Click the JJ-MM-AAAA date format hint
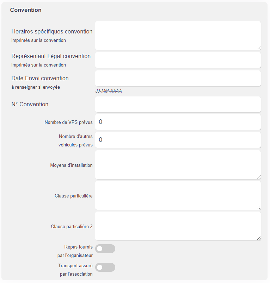 (109, 91)
